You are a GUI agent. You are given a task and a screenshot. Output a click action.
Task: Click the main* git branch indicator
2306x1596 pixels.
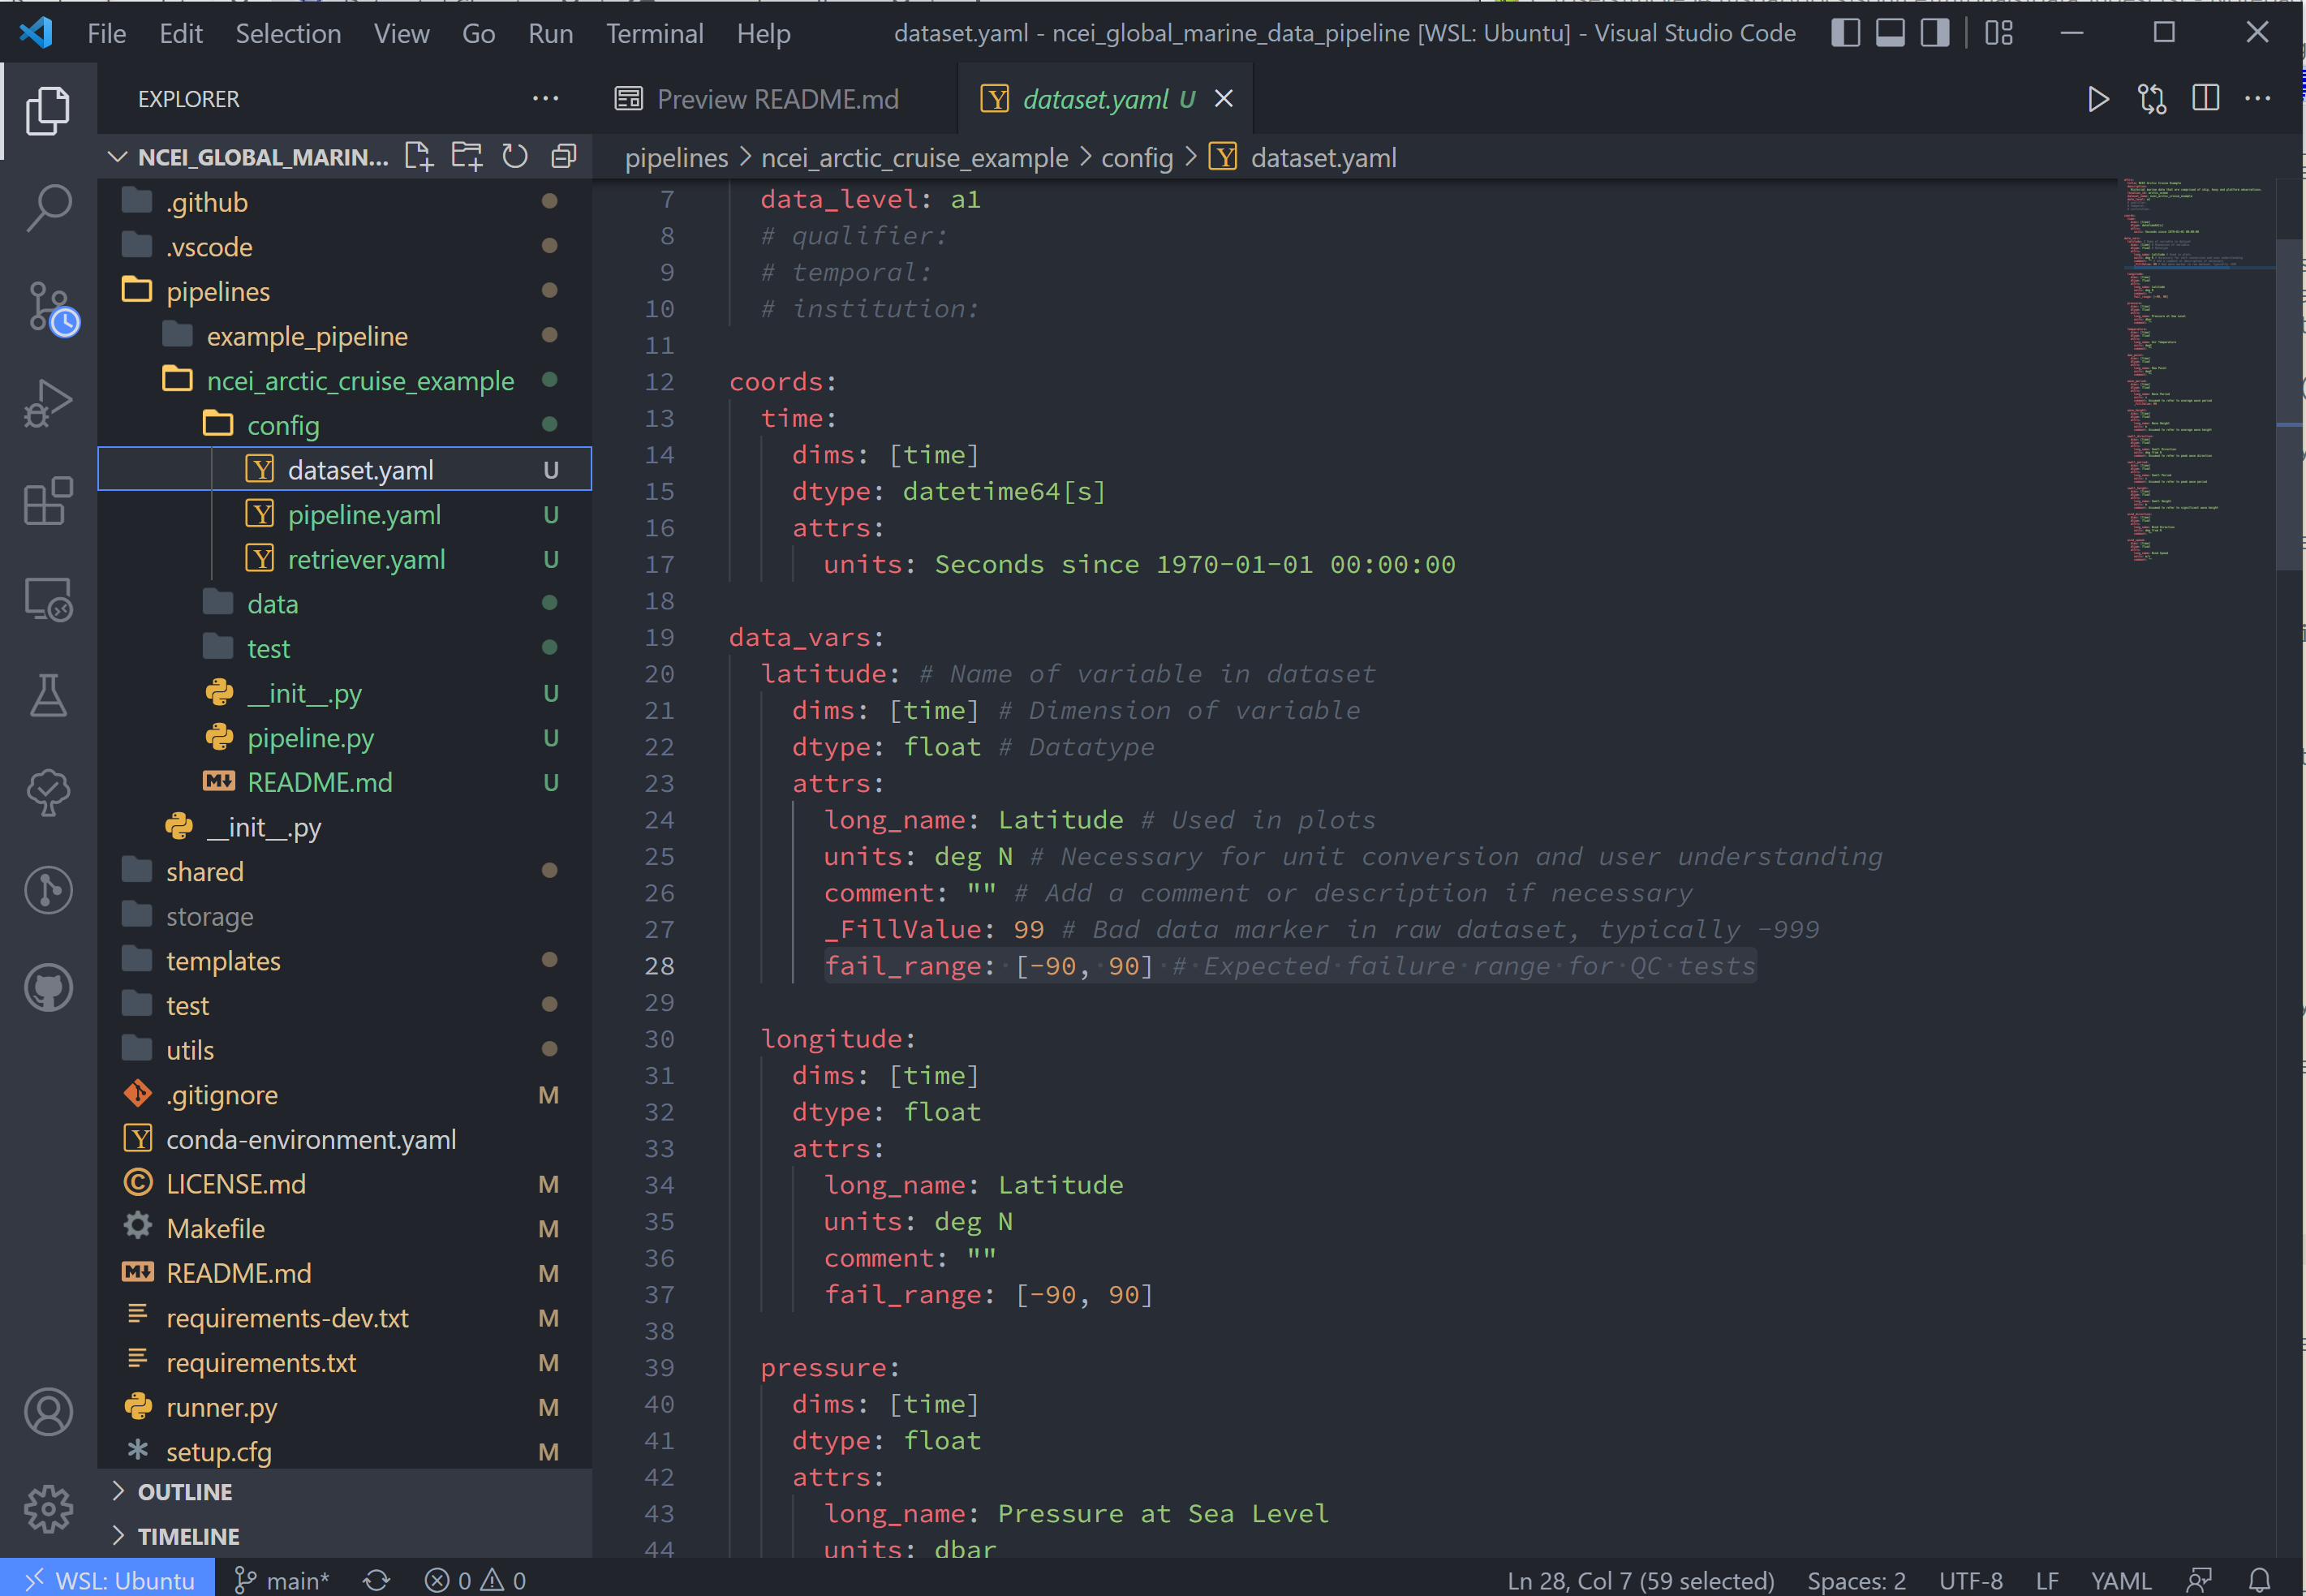(x=281, y=1580)
